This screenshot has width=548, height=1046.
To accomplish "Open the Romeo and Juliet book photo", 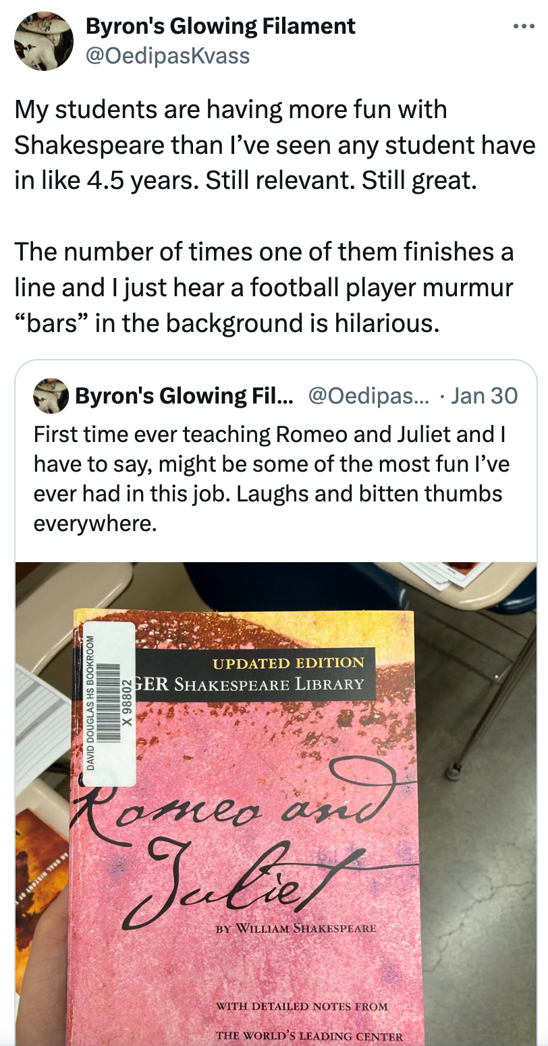I will (x=276, y=804).
